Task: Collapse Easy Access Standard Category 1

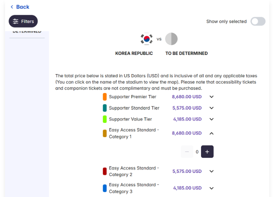Action: click(211, 133)
